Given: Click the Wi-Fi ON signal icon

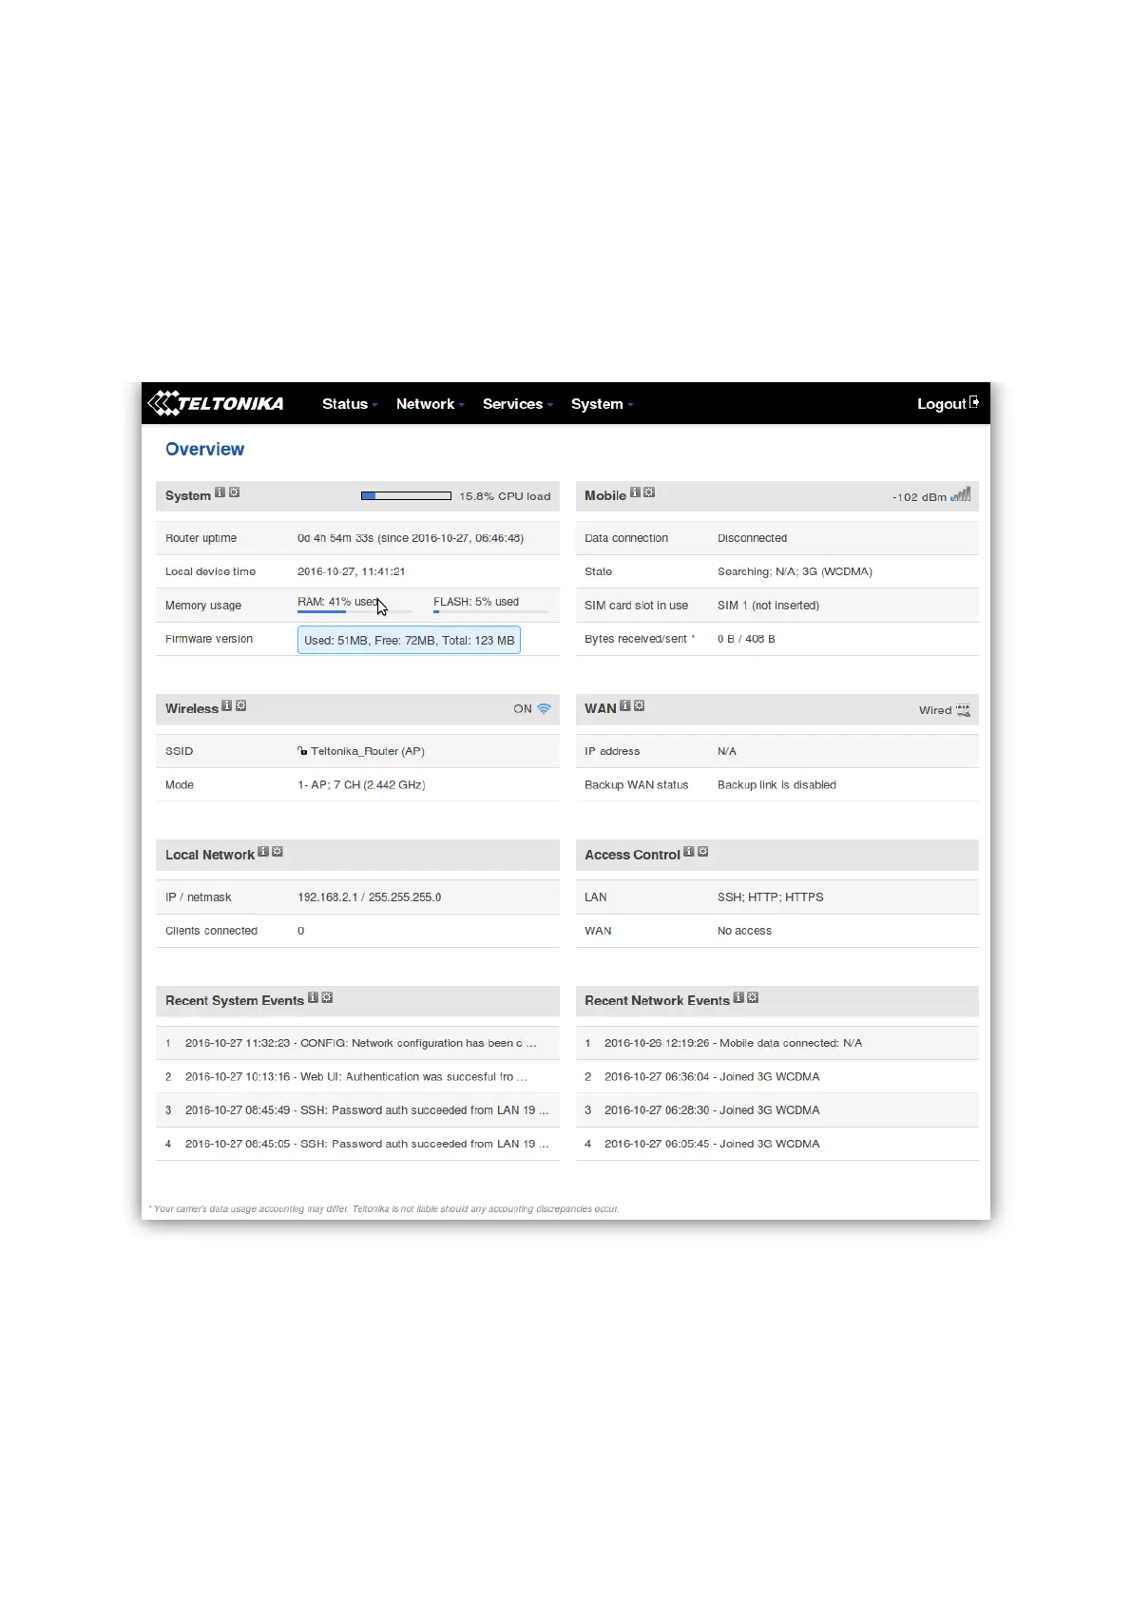Looking at the screenshot, I should [544, 708].
